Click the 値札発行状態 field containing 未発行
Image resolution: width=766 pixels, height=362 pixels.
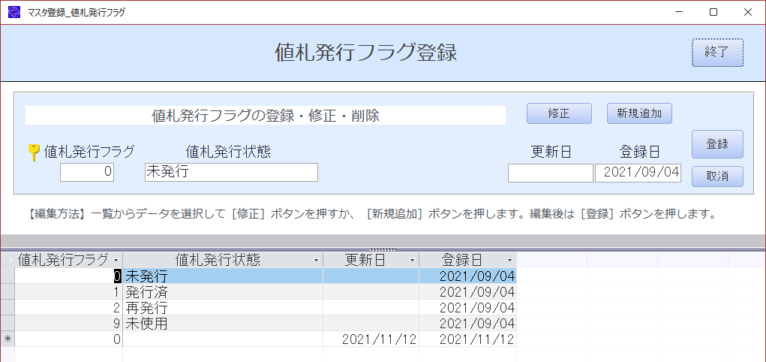(231, 173)
